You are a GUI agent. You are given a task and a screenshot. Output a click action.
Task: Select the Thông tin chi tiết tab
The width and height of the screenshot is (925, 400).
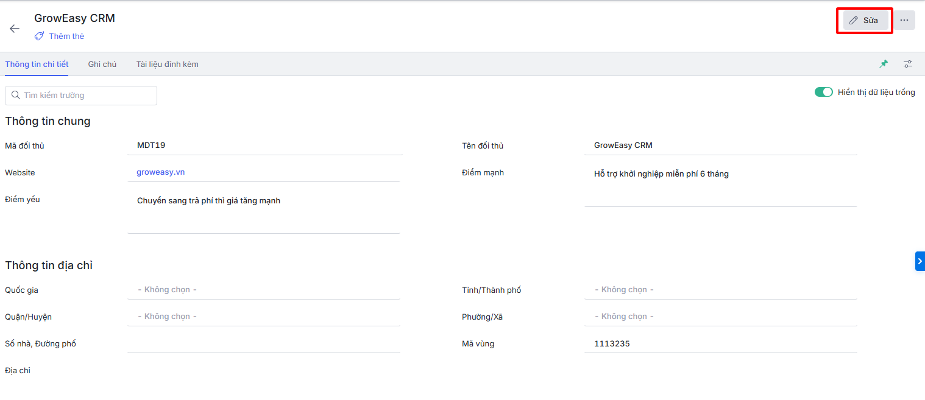pos(37,64)
